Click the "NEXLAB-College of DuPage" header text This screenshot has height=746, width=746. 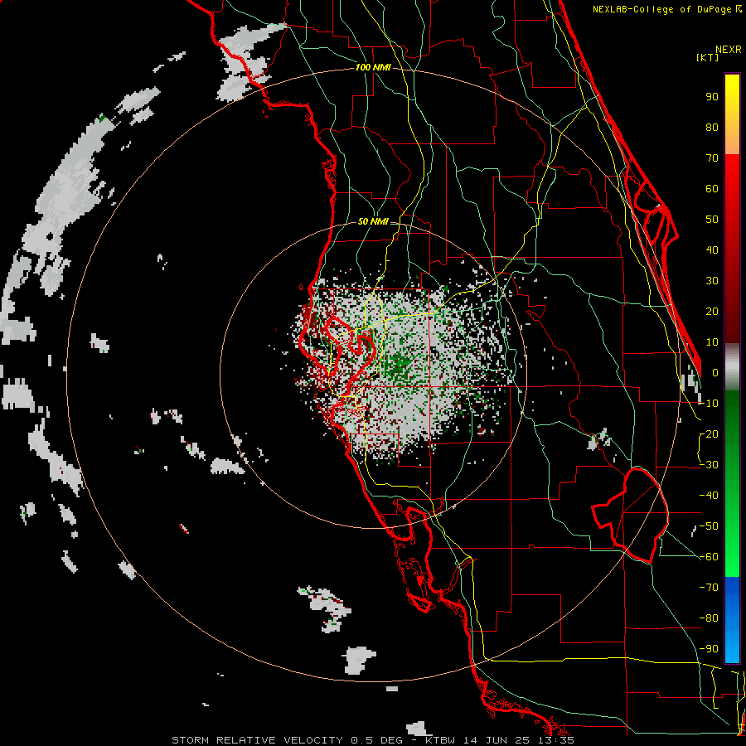pyautogui.click(x=661, y=9)
